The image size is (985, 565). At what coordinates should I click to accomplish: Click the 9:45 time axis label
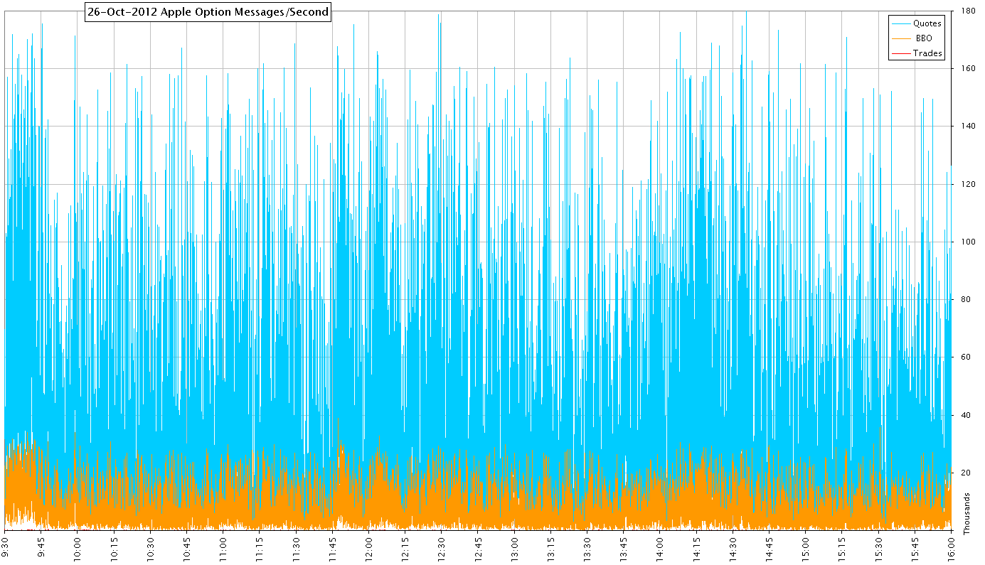pos(41,546)
